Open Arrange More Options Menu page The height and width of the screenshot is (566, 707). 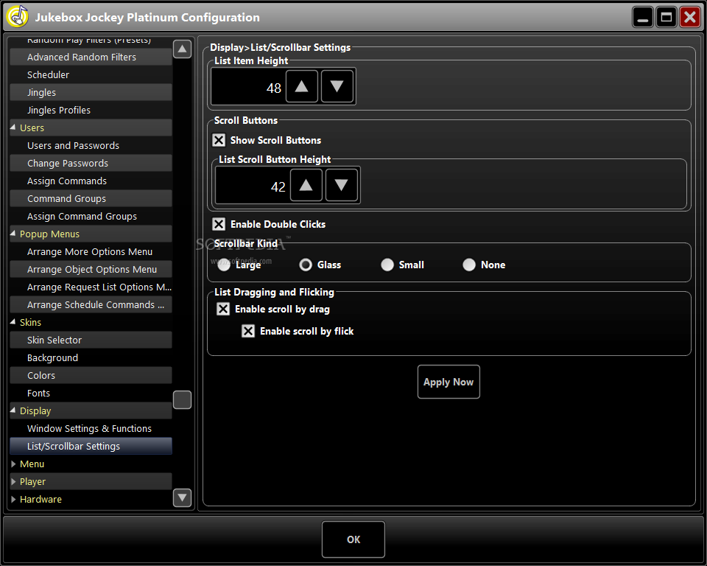(91, 251)
